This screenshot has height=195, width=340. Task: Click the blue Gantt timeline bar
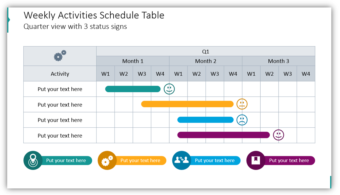click(205, 120)
